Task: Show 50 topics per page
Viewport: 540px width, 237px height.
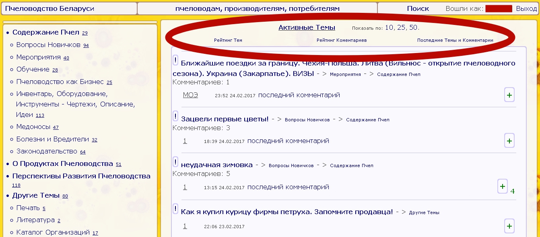Action: pyautogui.click(x=414, y=28)
